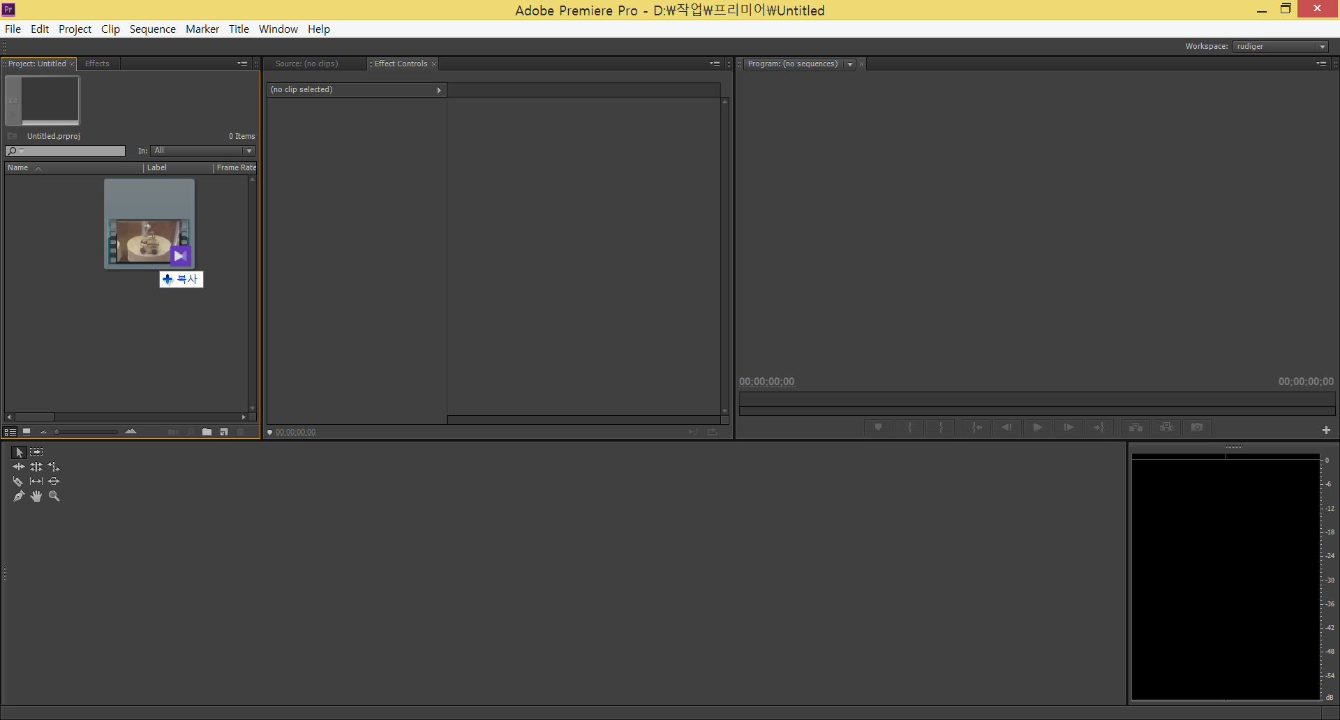Switch Project panel to List View
1340x720 pixels.
pyautogui.click(x=10, y=432)
